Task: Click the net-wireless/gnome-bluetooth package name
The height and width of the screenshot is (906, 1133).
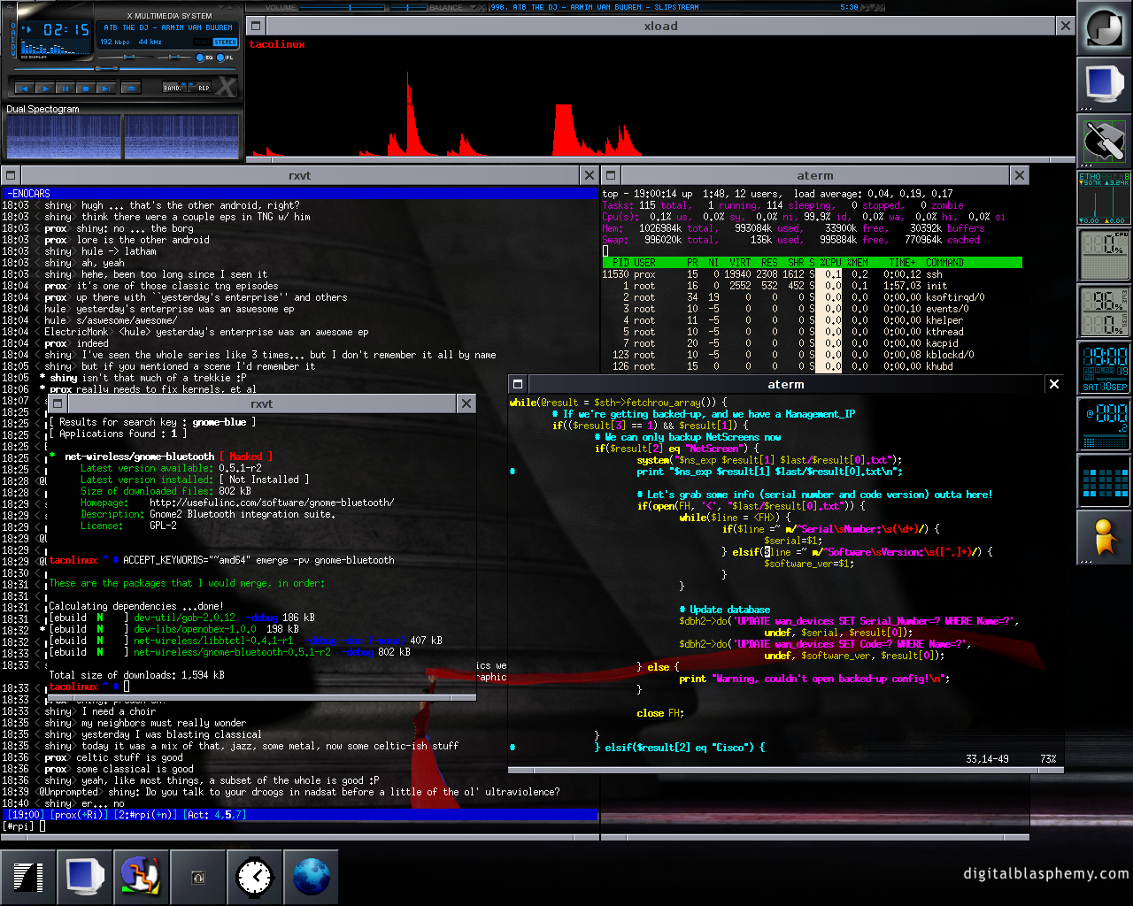Action: 140,457
